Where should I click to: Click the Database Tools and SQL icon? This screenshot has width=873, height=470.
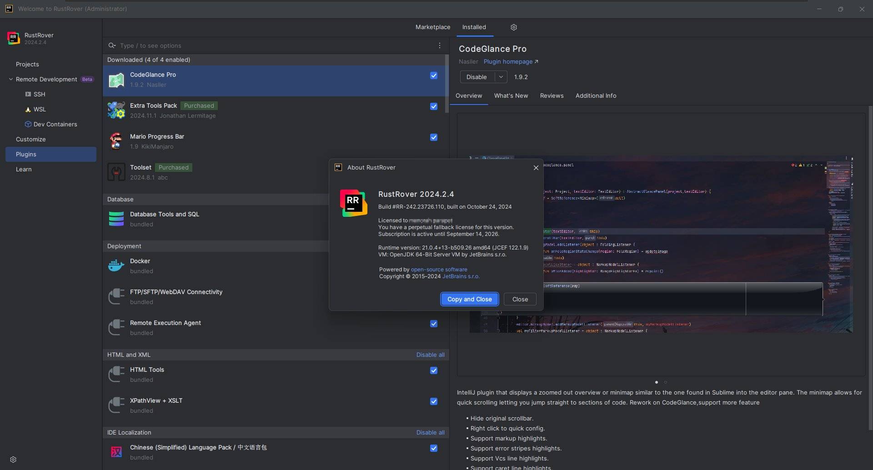116,219
